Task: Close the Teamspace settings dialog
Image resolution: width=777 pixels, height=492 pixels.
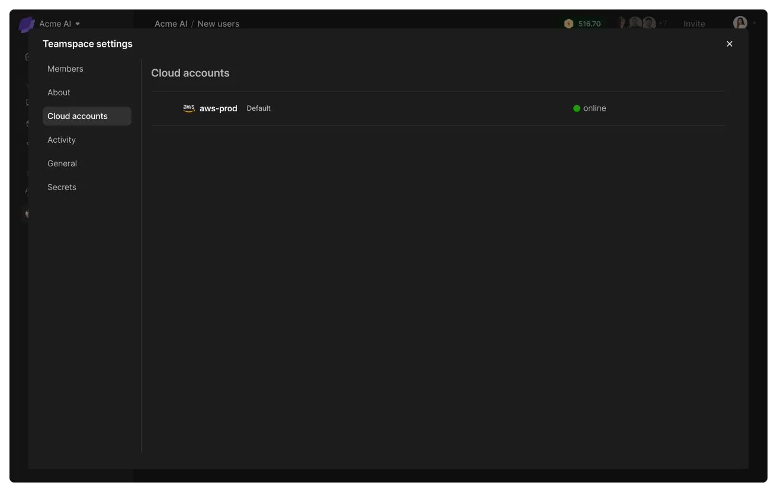Action: pos(730,44)
